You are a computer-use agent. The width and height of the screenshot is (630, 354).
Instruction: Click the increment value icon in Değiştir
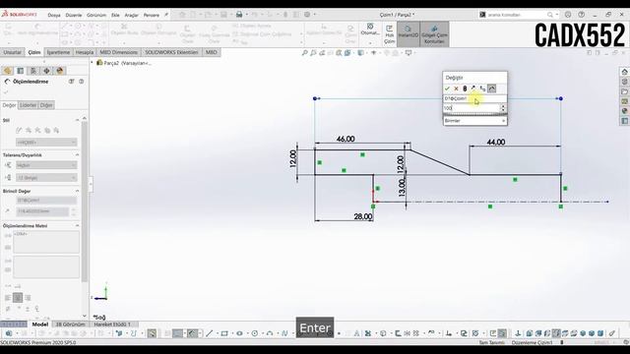point(482,88)
